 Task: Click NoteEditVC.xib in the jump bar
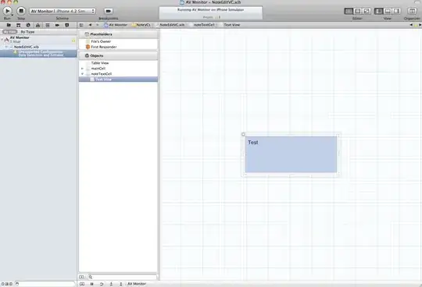pos(170,25)
